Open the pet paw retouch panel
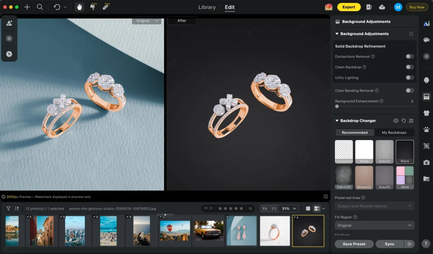 tap(427, 130)
